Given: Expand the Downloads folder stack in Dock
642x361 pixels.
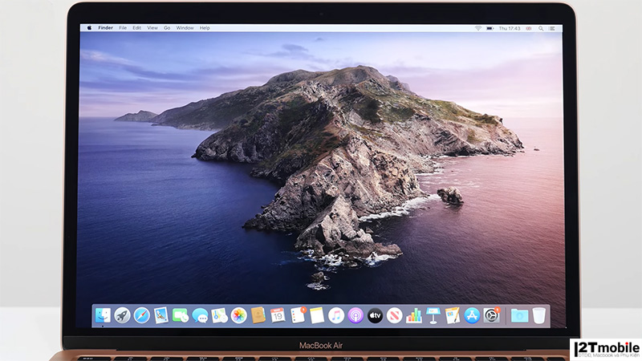Looking at the screenshot, I should click(x=518, y=315).
